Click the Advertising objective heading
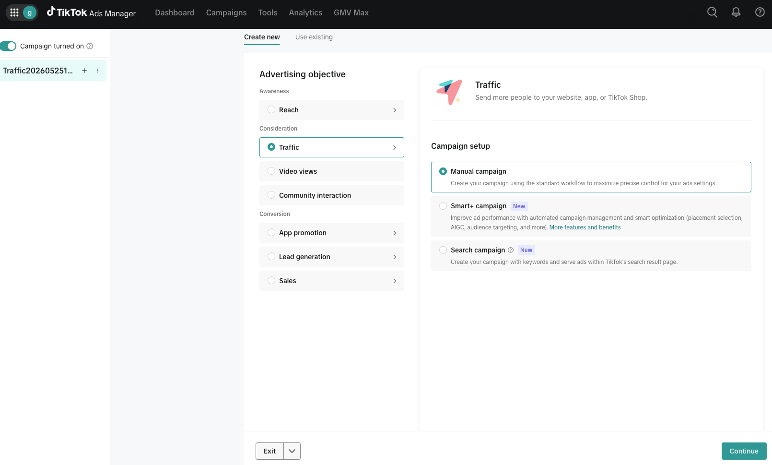This screenshot has height=465, width=772. [303, 74]
